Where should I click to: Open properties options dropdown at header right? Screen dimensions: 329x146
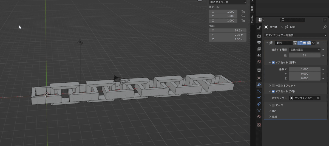click(325, 20)
